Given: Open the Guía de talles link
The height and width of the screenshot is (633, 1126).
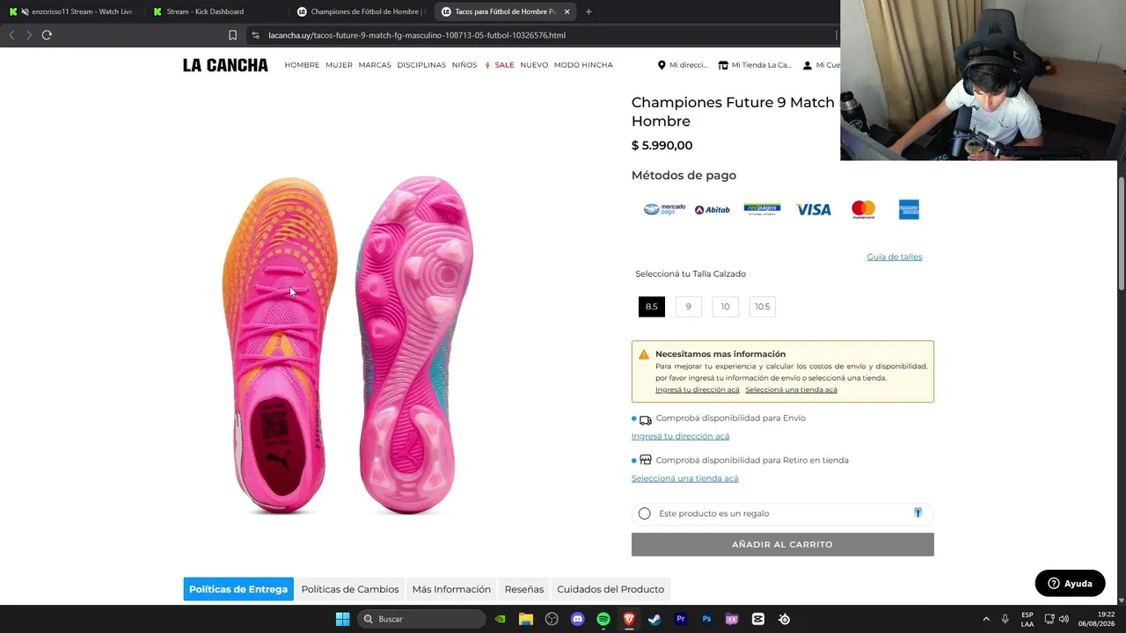Looking at the screenshot, I should pos(895,257).
